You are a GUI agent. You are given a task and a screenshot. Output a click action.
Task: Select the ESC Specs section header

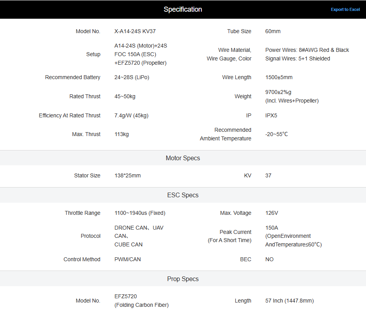click(x=183, y=195)
